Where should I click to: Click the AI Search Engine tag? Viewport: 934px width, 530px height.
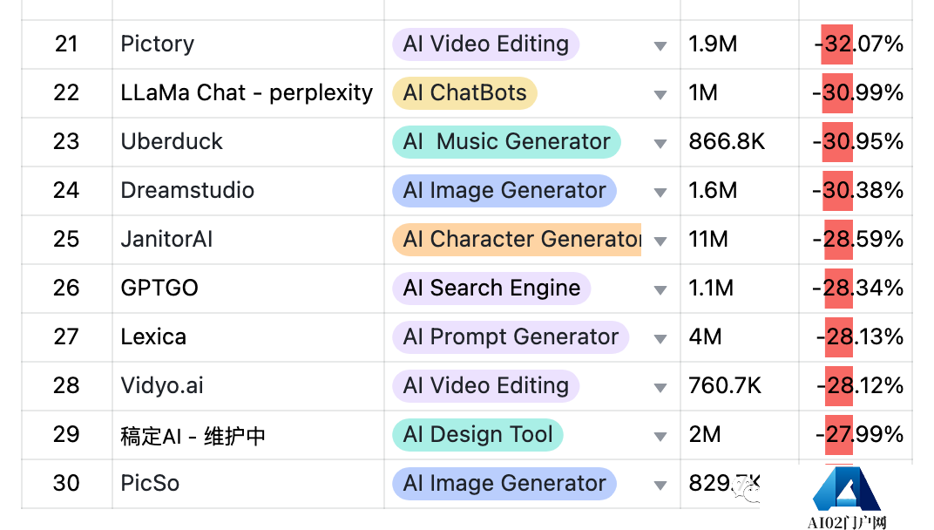[x=491, y=289]
